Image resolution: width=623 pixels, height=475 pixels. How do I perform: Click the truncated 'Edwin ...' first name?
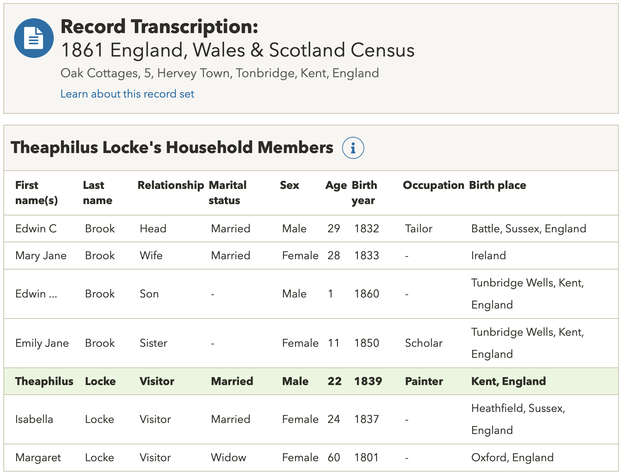click(x=36, y=294)
